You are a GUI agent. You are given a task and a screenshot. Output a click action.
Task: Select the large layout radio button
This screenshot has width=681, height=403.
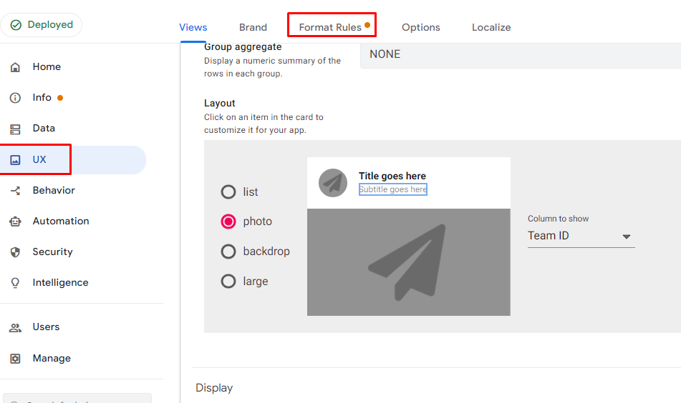click(228, 282)
